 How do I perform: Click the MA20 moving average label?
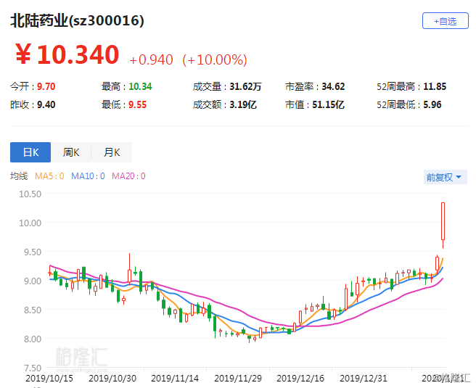[x=128, y=176]
